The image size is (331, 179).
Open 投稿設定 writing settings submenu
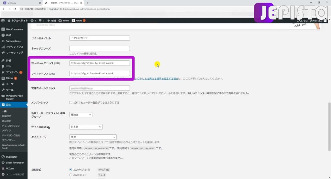(x=6, y=116)
